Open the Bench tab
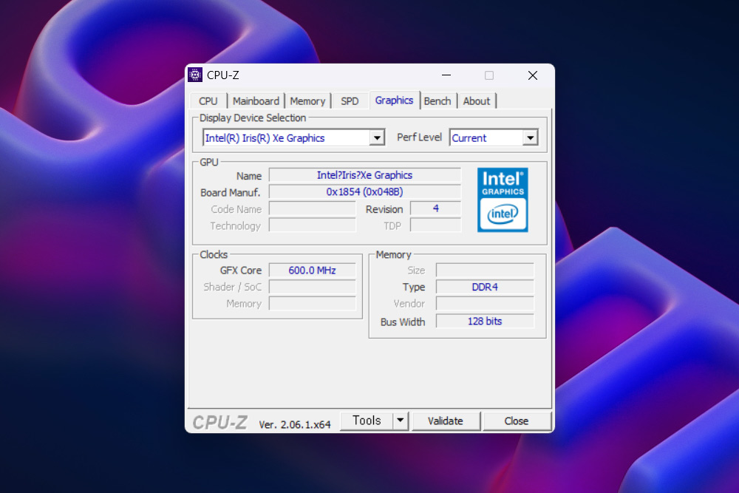The height and width of the screenshot is (493, 739). click(x=437, y=101)
